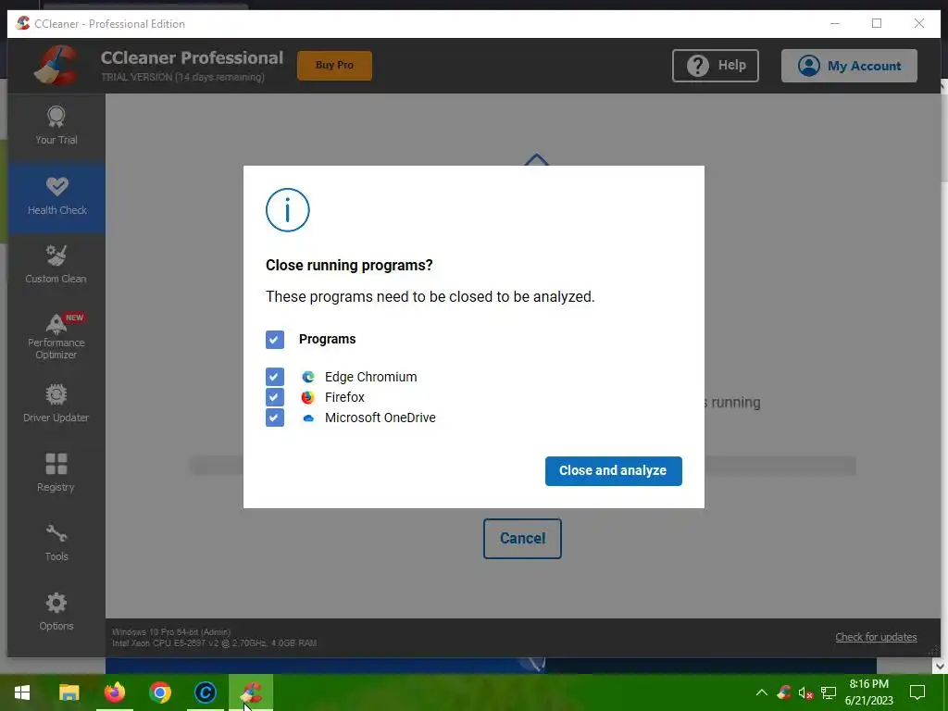Click the trial version days remaining text
948x711 pixels.
point(182,78)
